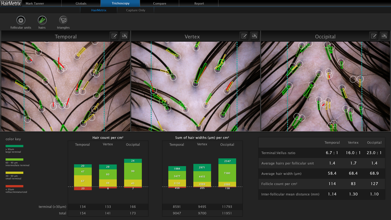Click the edit icon on Occipital panel

tap(374, 36)
